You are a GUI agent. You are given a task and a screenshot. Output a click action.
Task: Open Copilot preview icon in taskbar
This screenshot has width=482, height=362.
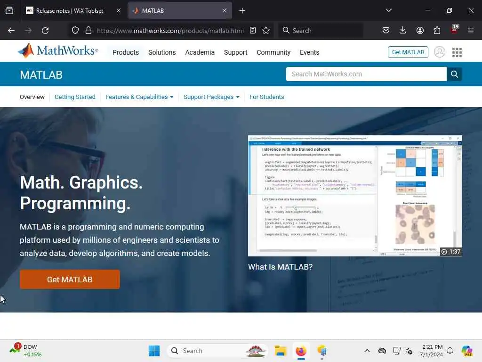(467, 351)
